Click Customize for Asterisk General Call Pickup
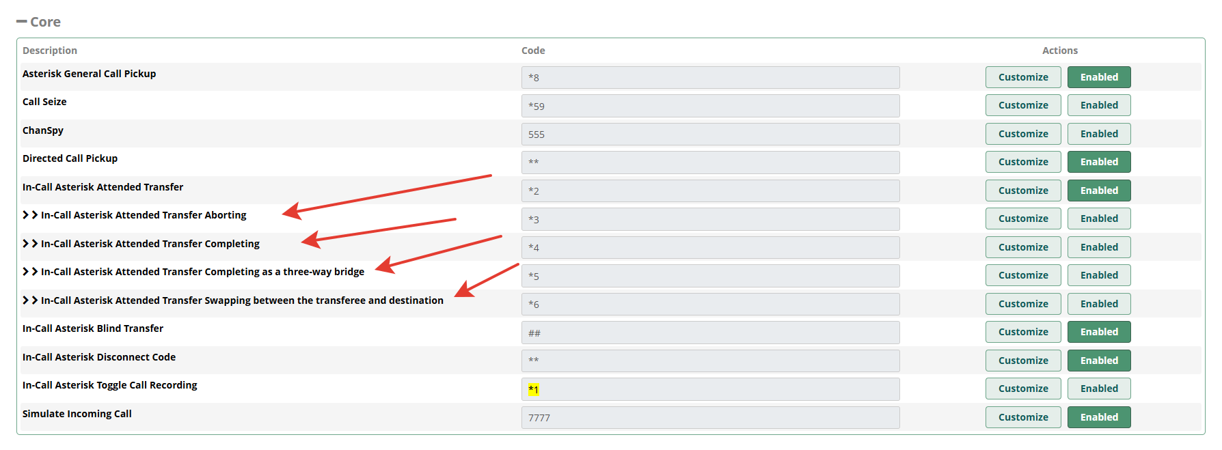This screenshot has width=1222, height=450. (x=1022, y=77)
